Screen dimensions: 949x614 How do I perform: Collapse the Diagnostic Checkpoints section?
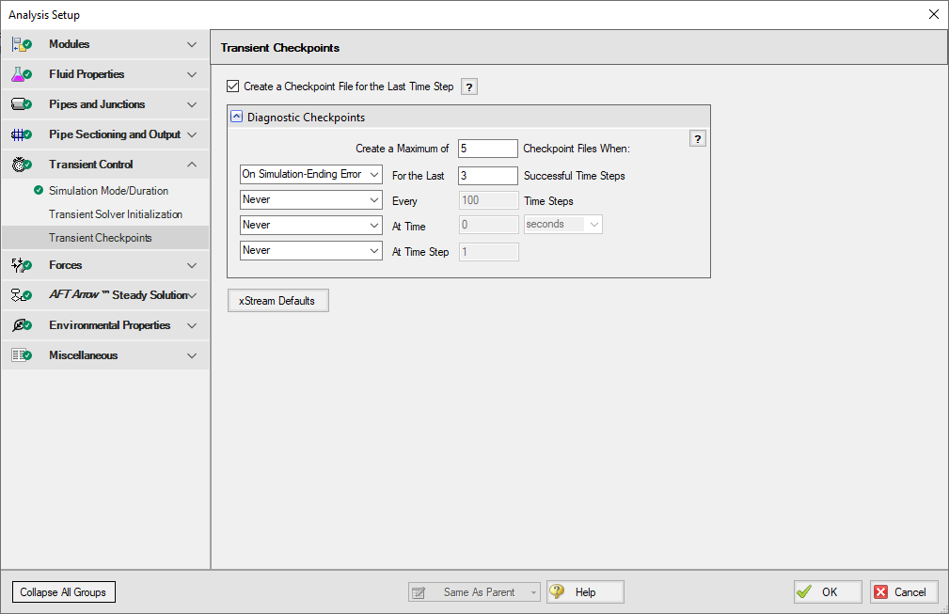tap(237, 117)
